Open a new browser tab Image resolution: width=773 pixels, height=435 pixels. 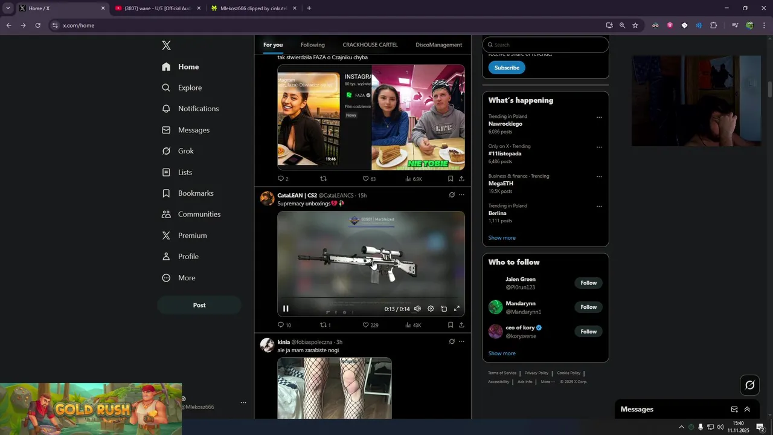309,8
